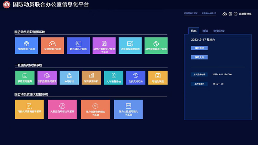258x145 pixels.
Task: Open settings gear icon in header
Action: click(x=230, y=14)
